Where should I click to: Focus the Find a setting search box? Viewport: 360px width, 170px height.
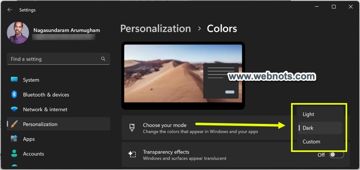click(59, 59)
